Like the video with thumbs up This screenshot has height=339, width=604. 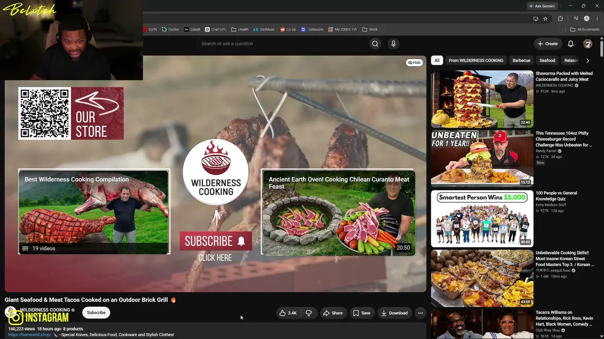[x=288, y=313]
